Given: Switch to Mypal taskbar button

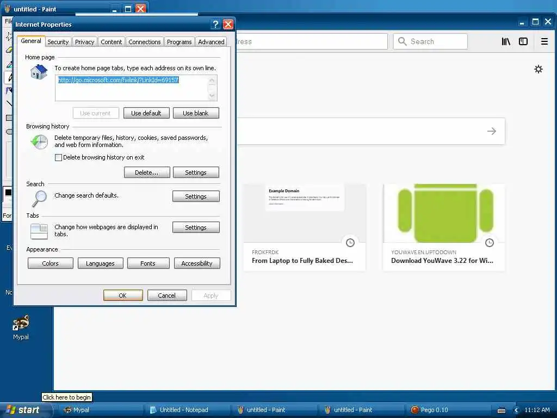Looking at the screenshot, I should point(101,410).
